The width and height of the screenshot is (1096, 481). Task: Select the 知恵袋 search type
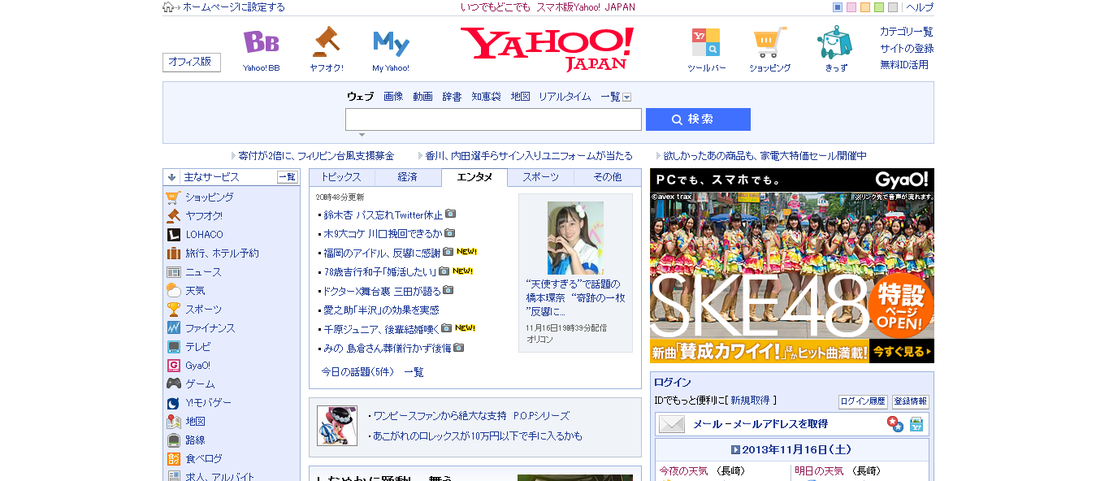(487, 97)
